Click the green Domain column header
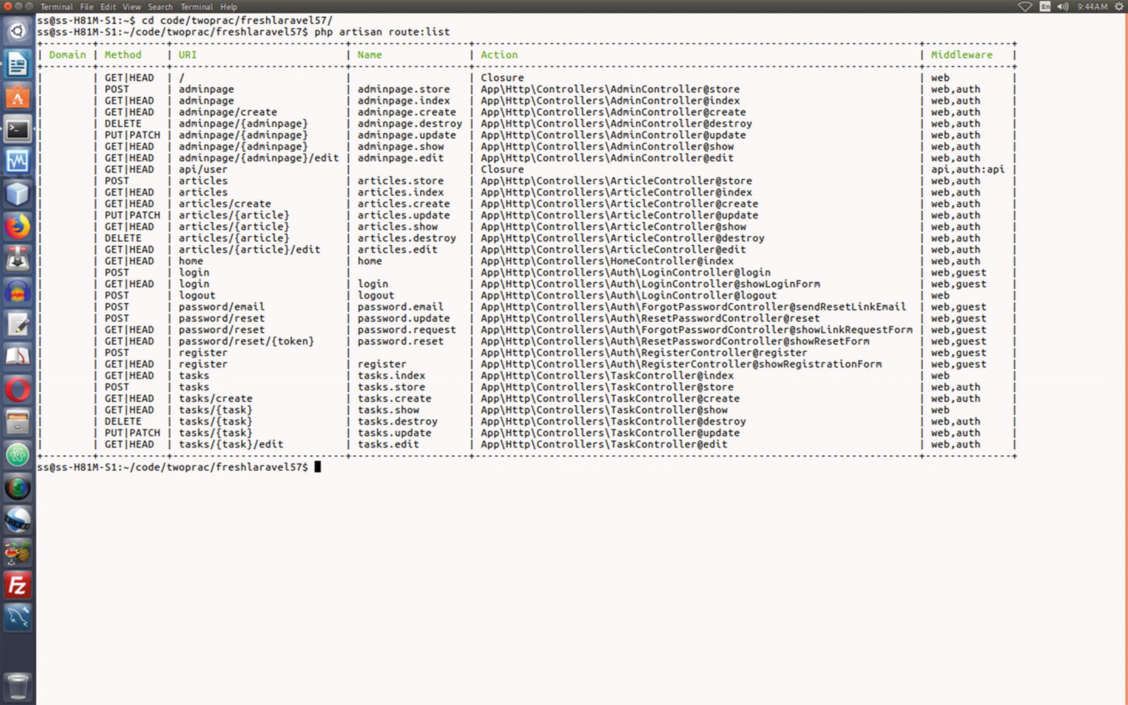This screenshot has height=705, width=1128. (x=67, y=55)
